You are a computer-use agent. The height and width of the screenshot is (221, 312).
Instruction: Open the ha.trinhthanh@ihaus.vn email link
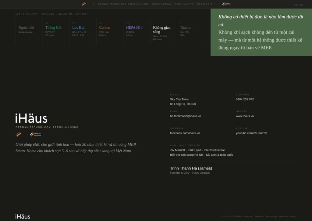185,116
